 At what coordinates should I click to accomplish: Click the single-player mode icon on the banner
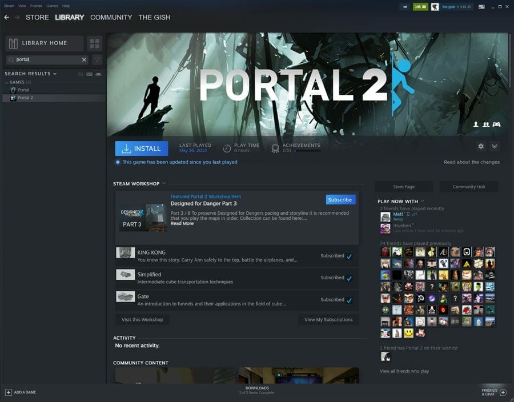tap(476, 124)
